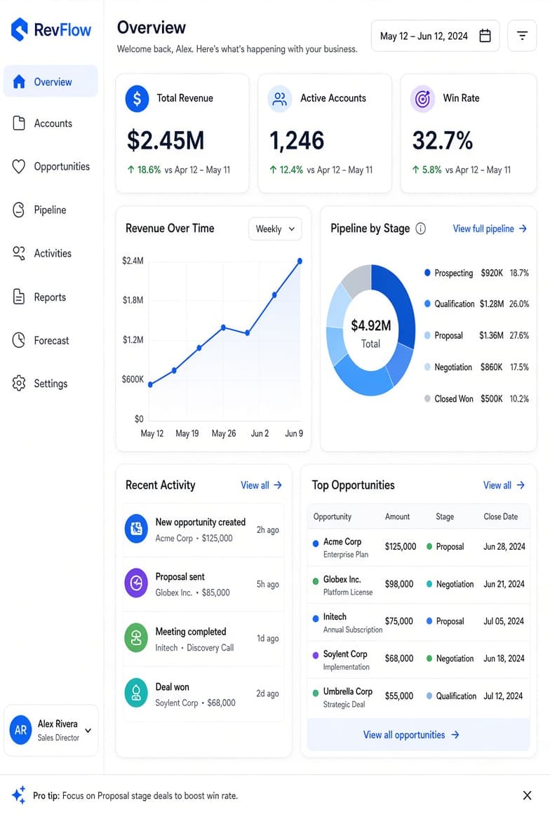The image size is (550, 819).
Task: Click the Close Date column header
Action: click(500, 516)
